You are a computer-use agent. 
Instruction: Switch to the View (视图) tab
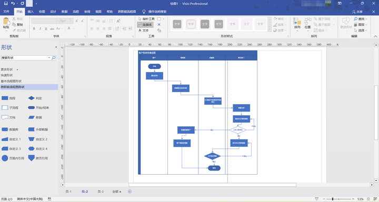[x=98, y=12]
